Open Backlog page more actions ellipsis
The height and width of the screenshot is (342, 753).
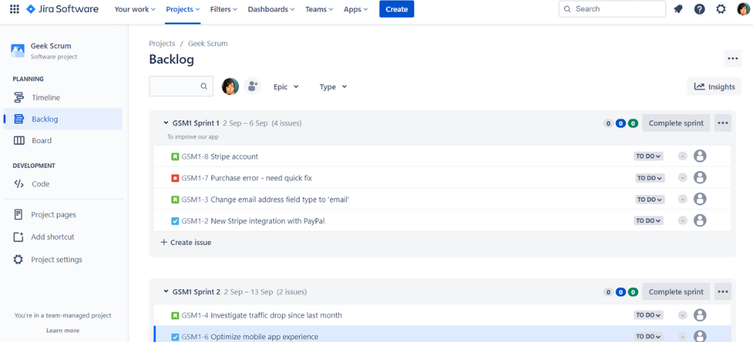[x=732, y=59]
